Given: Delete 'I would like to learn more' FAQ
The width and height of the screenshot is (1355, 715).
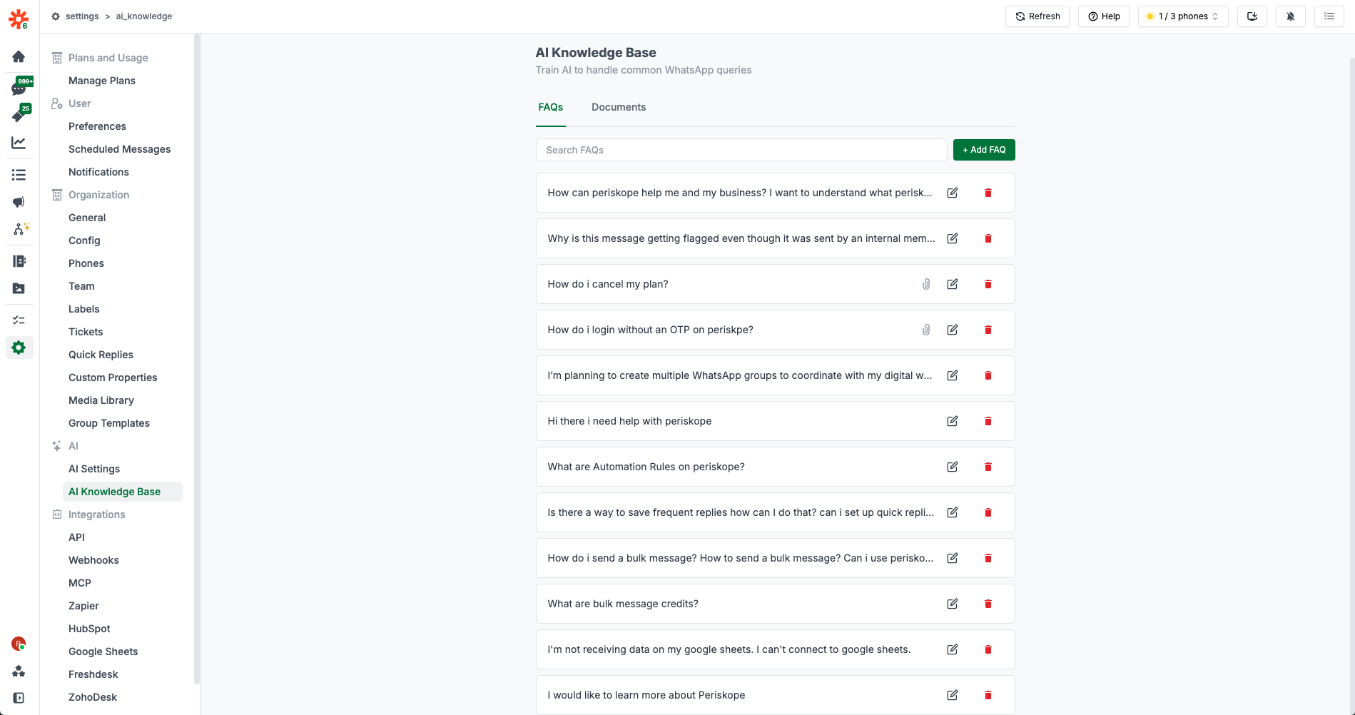Looking at the screenshot, I should click(x=988, y=695).
